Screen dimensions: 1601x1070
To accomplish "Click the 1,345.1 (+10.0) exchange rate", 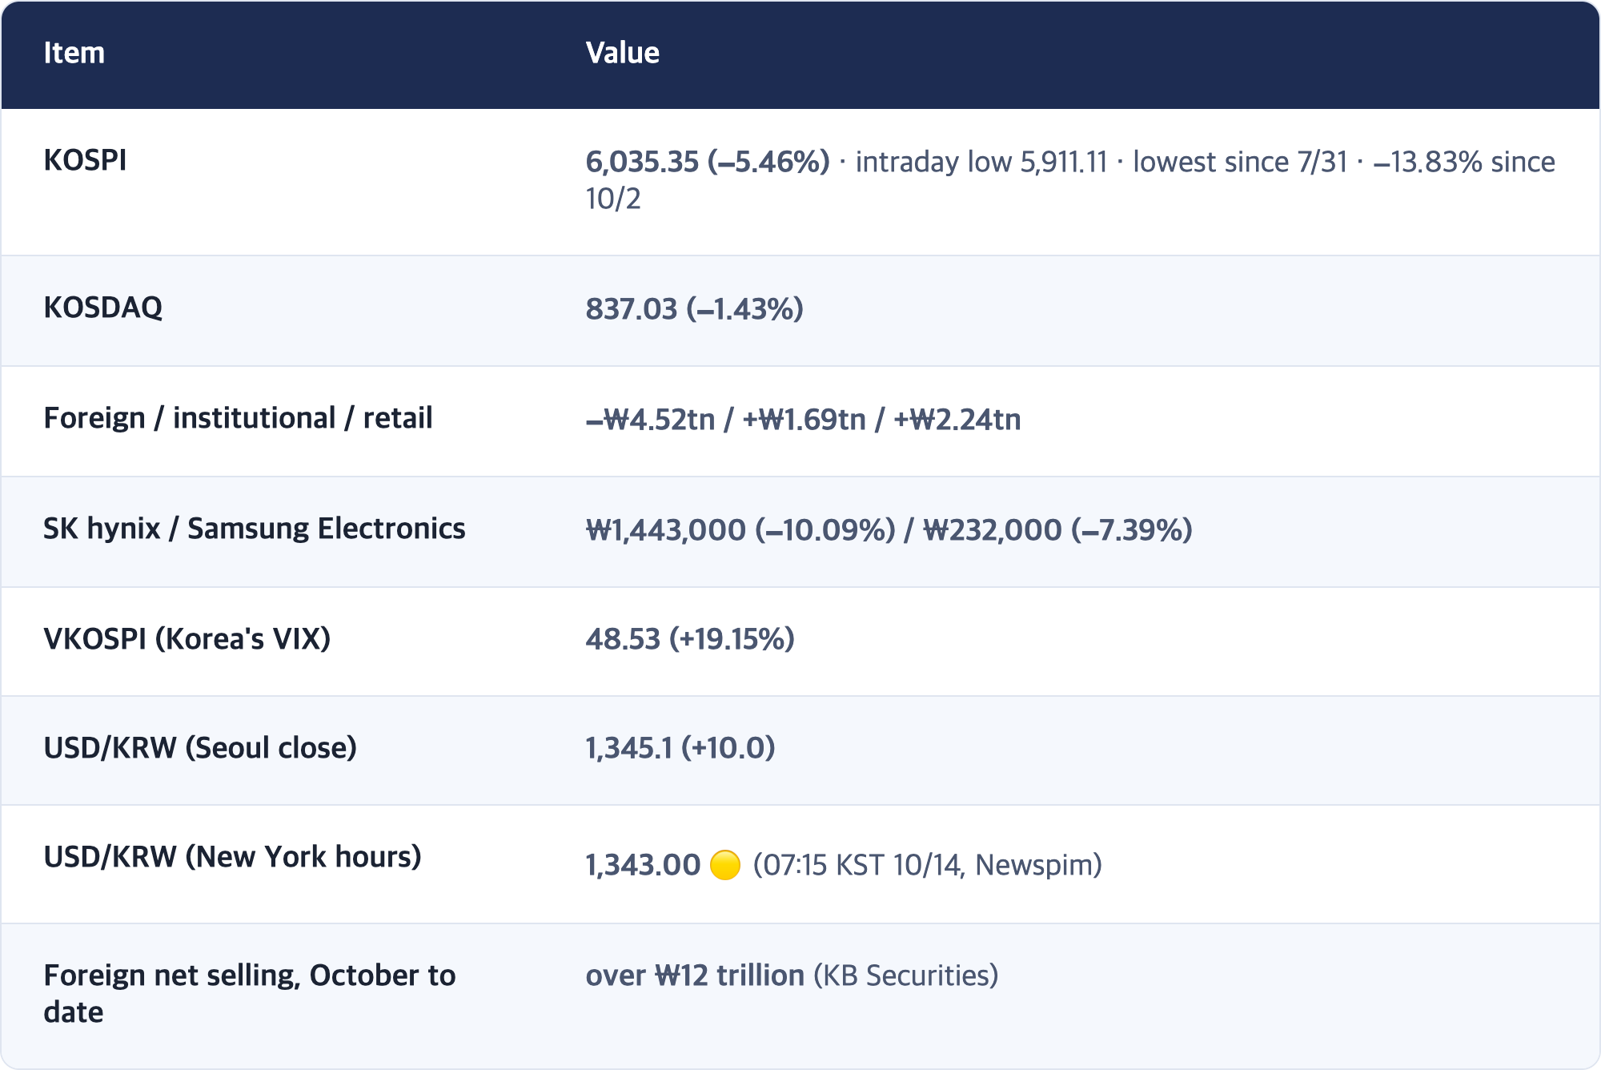I will coord(680,748).
